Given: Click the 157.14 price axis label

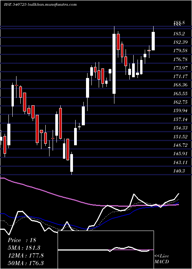Looking at the screenshot, I should coord(180,119).
